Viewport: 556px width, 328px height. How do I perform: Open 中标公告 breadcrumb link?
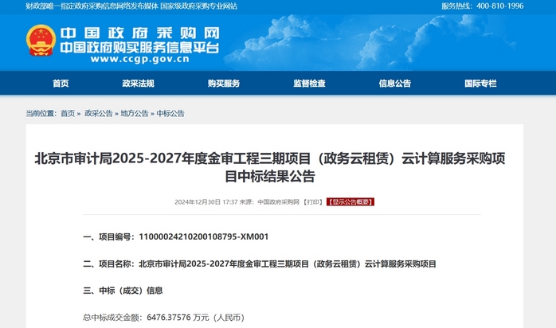pos(170,114)
